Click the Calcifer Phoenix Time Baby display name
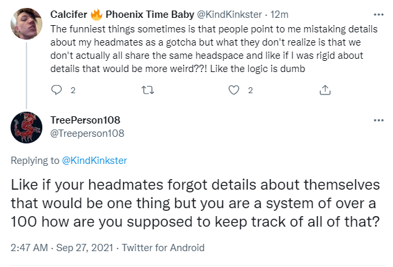The image size is (393, 267). tap(122, 15)
